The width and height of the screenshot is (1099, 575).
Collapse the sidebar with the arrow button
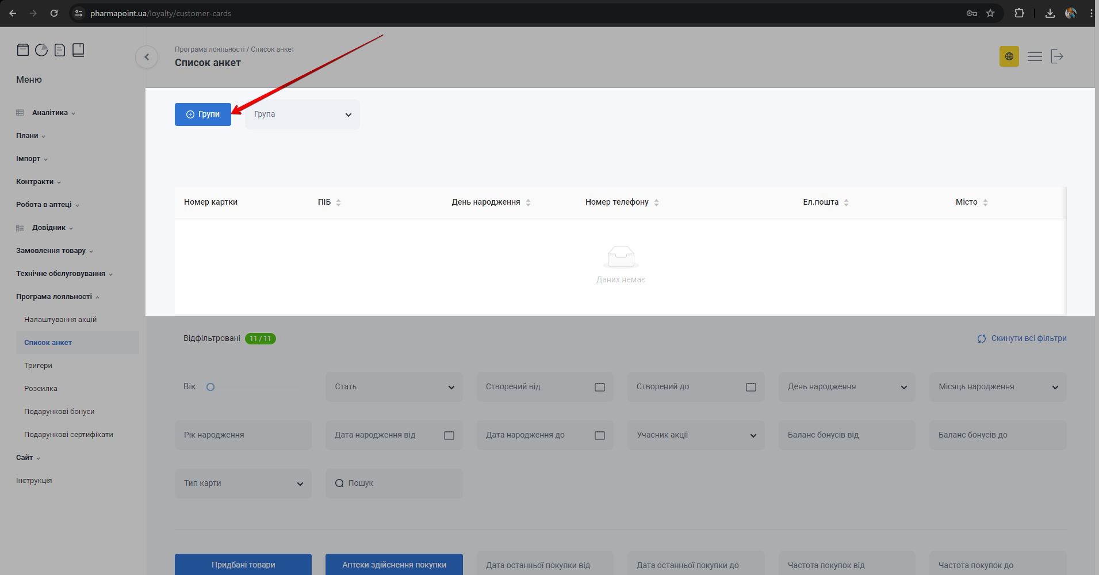tap(147, 57)
